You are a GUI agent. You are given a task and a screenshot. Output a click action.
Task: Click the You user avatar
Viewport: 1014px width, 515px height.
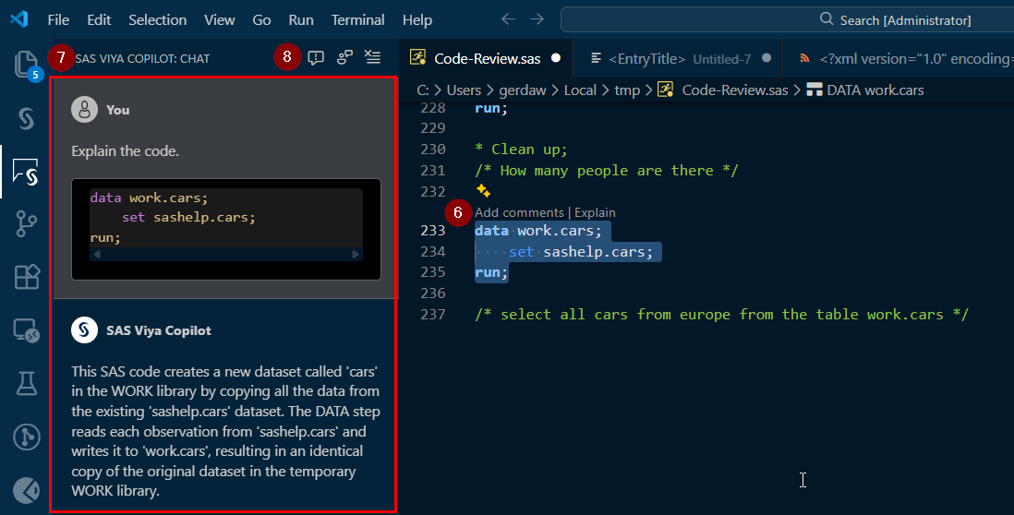[x=84, y=110]
